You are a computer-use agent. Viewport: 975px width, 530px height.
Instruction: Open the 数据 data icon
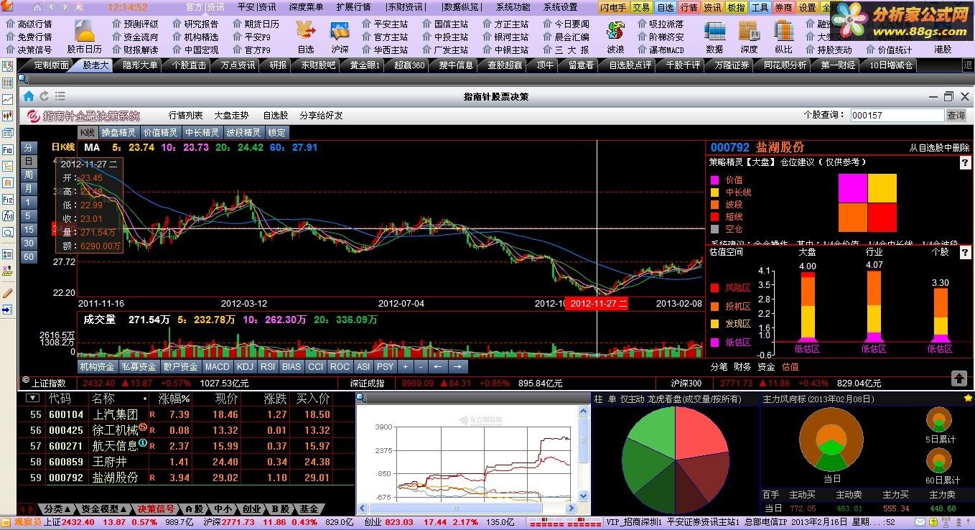714,31
